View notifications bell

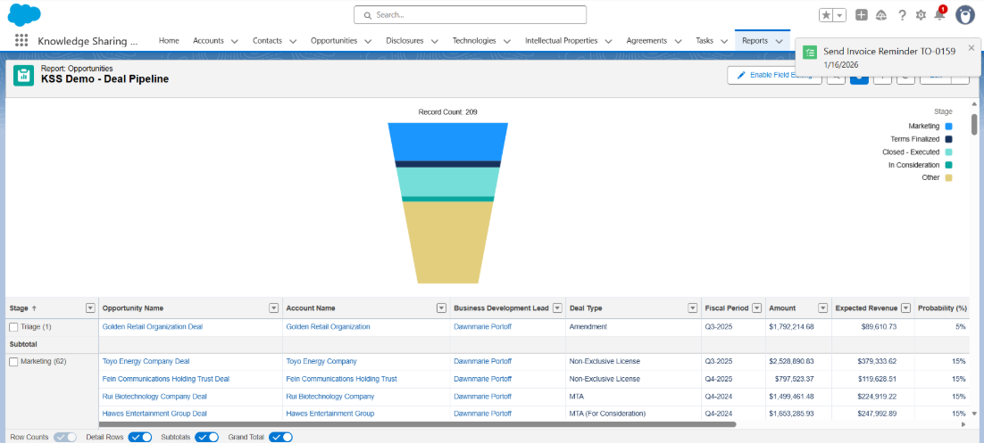click(939, 15)
